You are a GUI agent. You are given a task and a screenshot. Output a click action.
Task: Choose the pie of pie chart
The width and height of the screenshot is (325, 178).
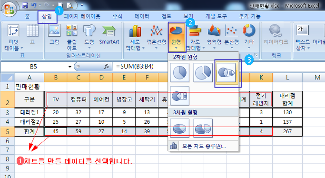[x=227, y=73]
